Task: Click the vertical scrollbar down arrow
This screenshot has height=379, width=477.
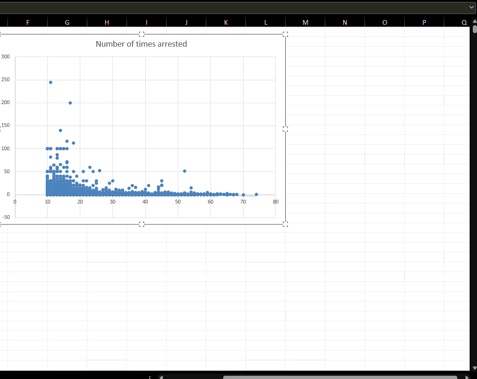Action: [x=474, y=367]
